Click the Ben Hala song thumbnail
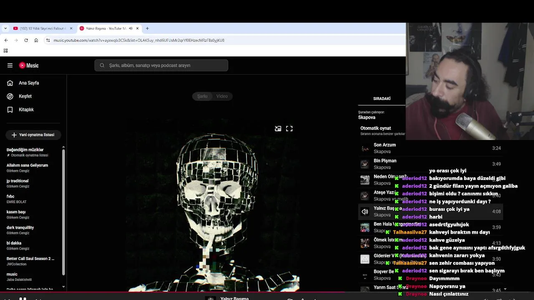 click(365, 227)
